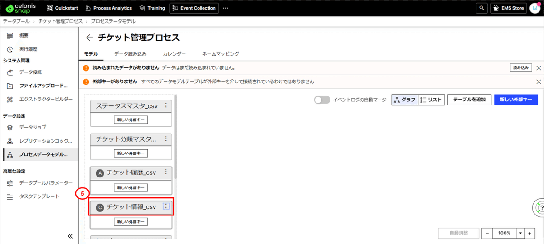This screenshot has width=544, height=244.
Task: Open the user avatar profile icon
Action: tap(535, 8)
